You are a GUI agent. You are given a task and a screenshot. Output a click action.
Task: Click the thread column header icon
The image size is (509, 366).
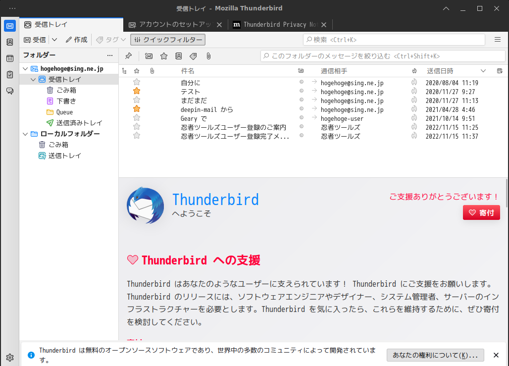tap(124, 71)
